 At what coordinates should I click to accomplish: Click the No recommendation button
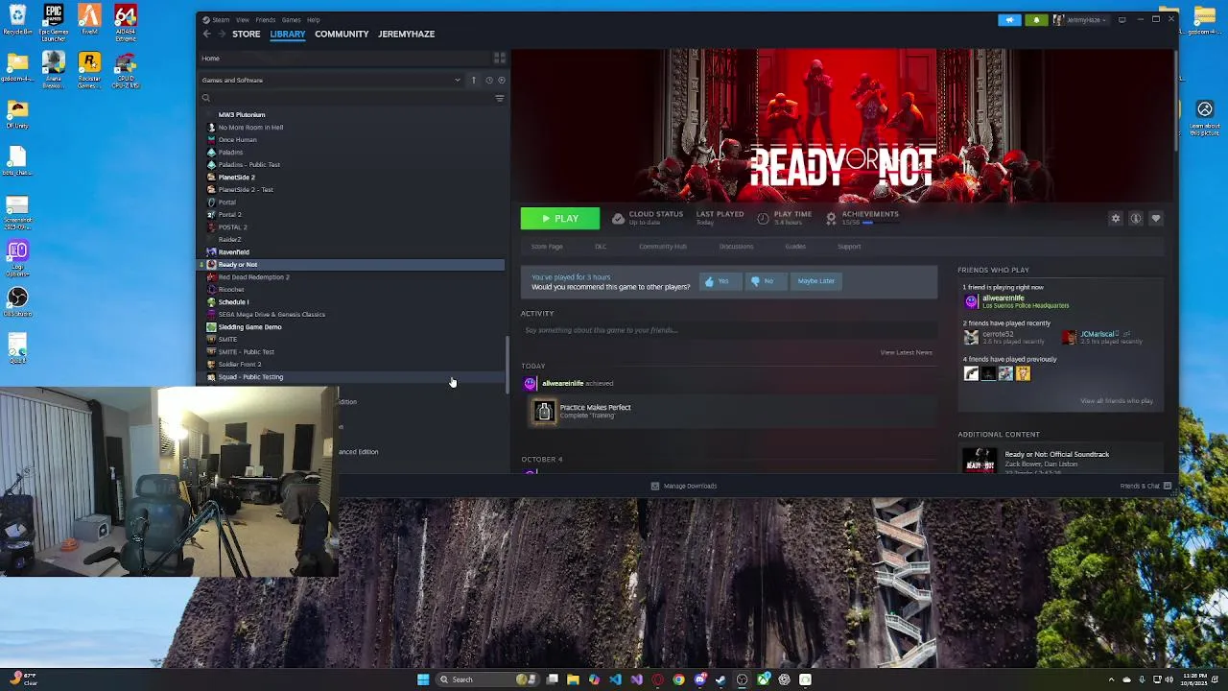tap(766, 281)
